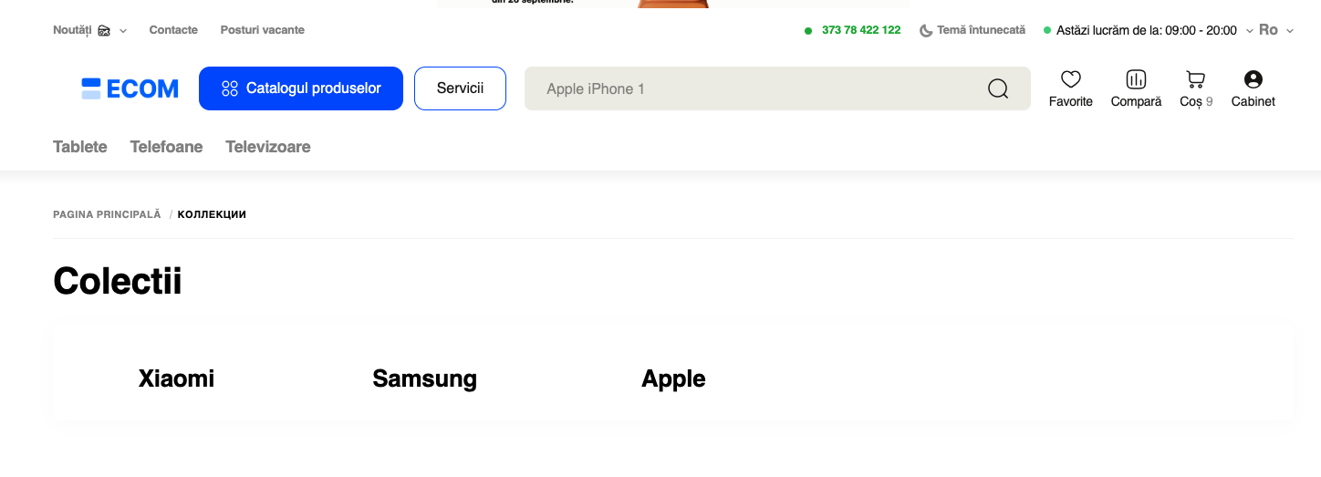Click the search magnifier icon
The image size is (1321, 477).
pyautogui.click(x=998, y=88)
